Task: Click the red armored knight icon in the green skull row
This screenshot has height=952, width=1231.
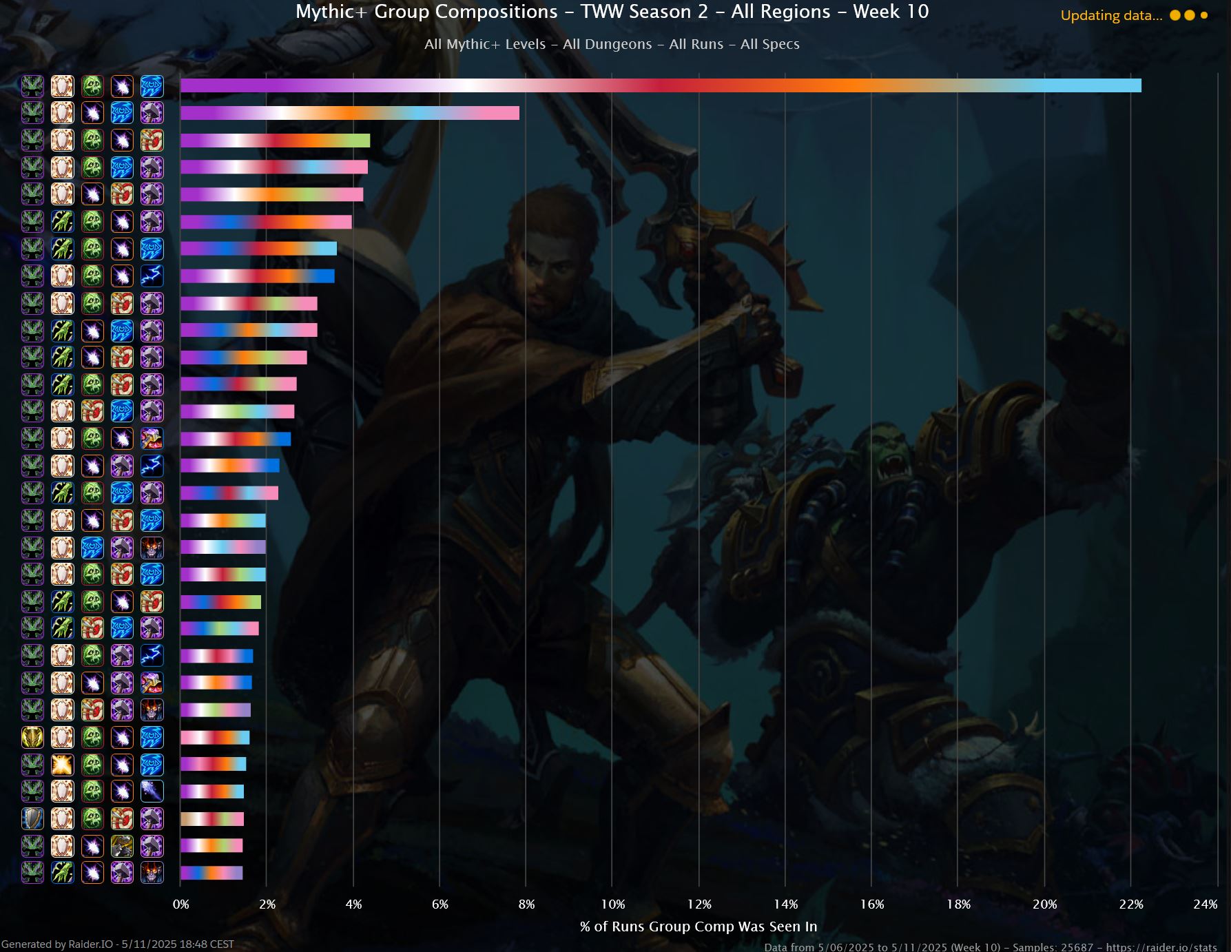Action: pos(152,439)
